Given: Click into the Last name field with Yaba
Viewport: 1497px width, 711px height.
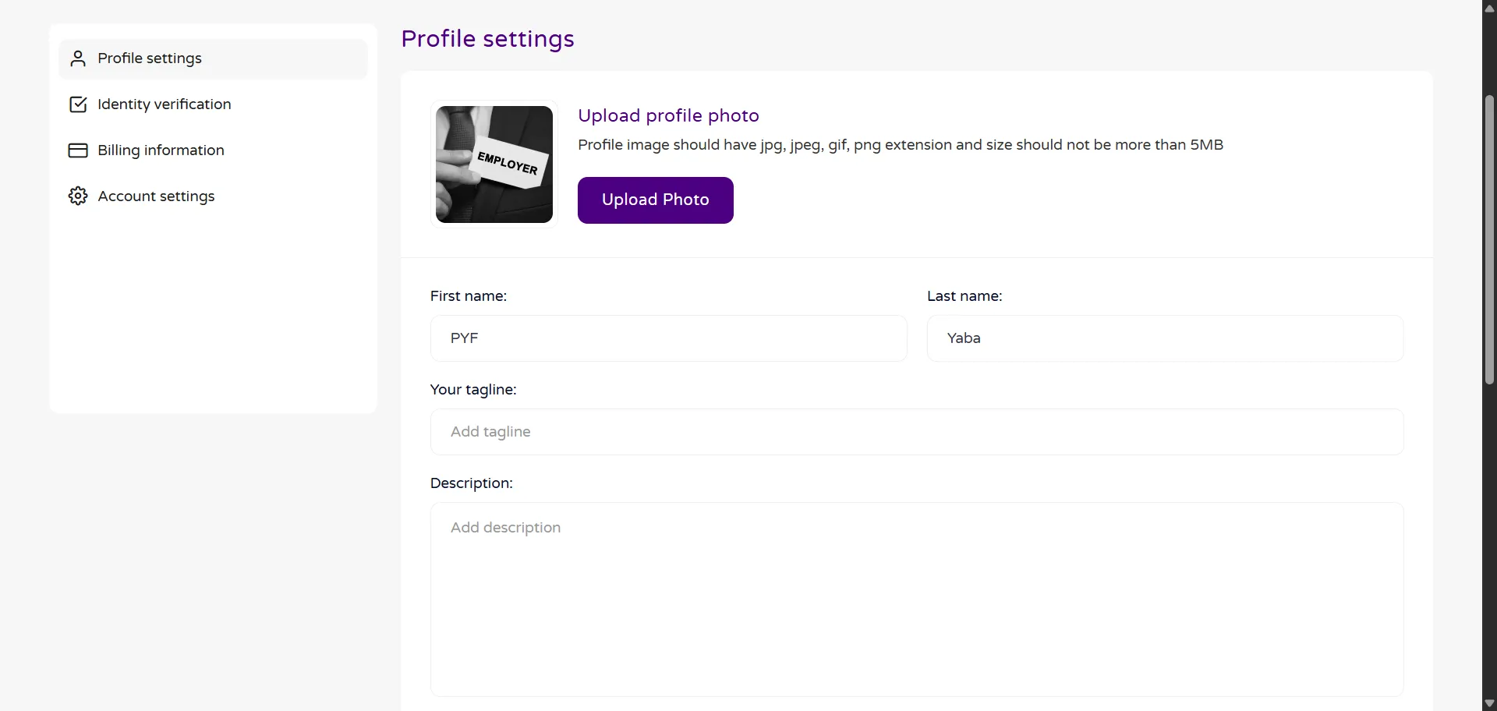Looking at the screenshot, I should [1165, 338].
